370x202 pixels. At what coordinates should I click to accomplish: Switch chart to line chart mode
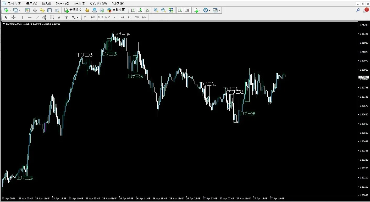click(x=147, y=10)
